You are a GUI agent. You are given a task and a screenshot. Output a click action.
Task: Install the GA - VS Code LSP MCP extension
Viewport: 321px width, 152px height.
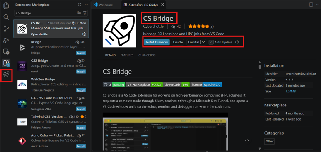point(81,109)
